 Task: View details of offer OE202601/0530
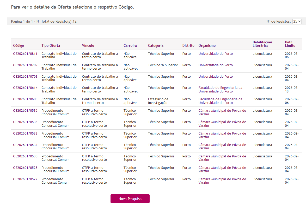tap(25, 156)
